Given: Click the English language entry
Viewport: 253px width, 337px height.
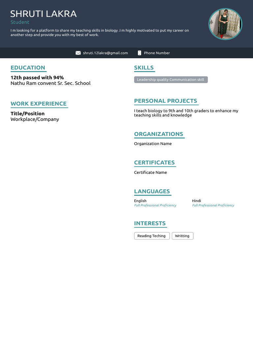Looking at the screenshot, I should [140, 201].
